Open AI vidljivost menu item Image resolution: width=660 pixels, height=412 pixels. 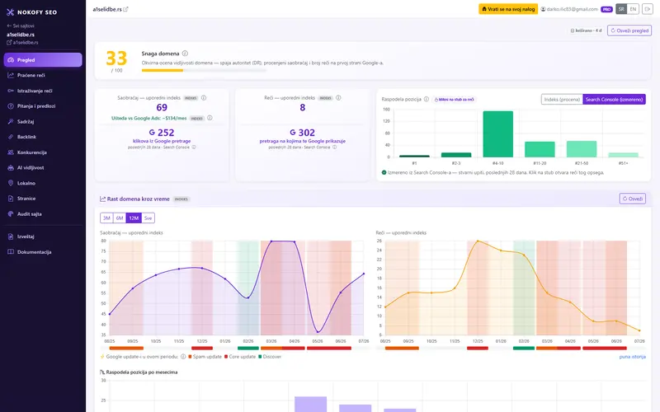43,168
